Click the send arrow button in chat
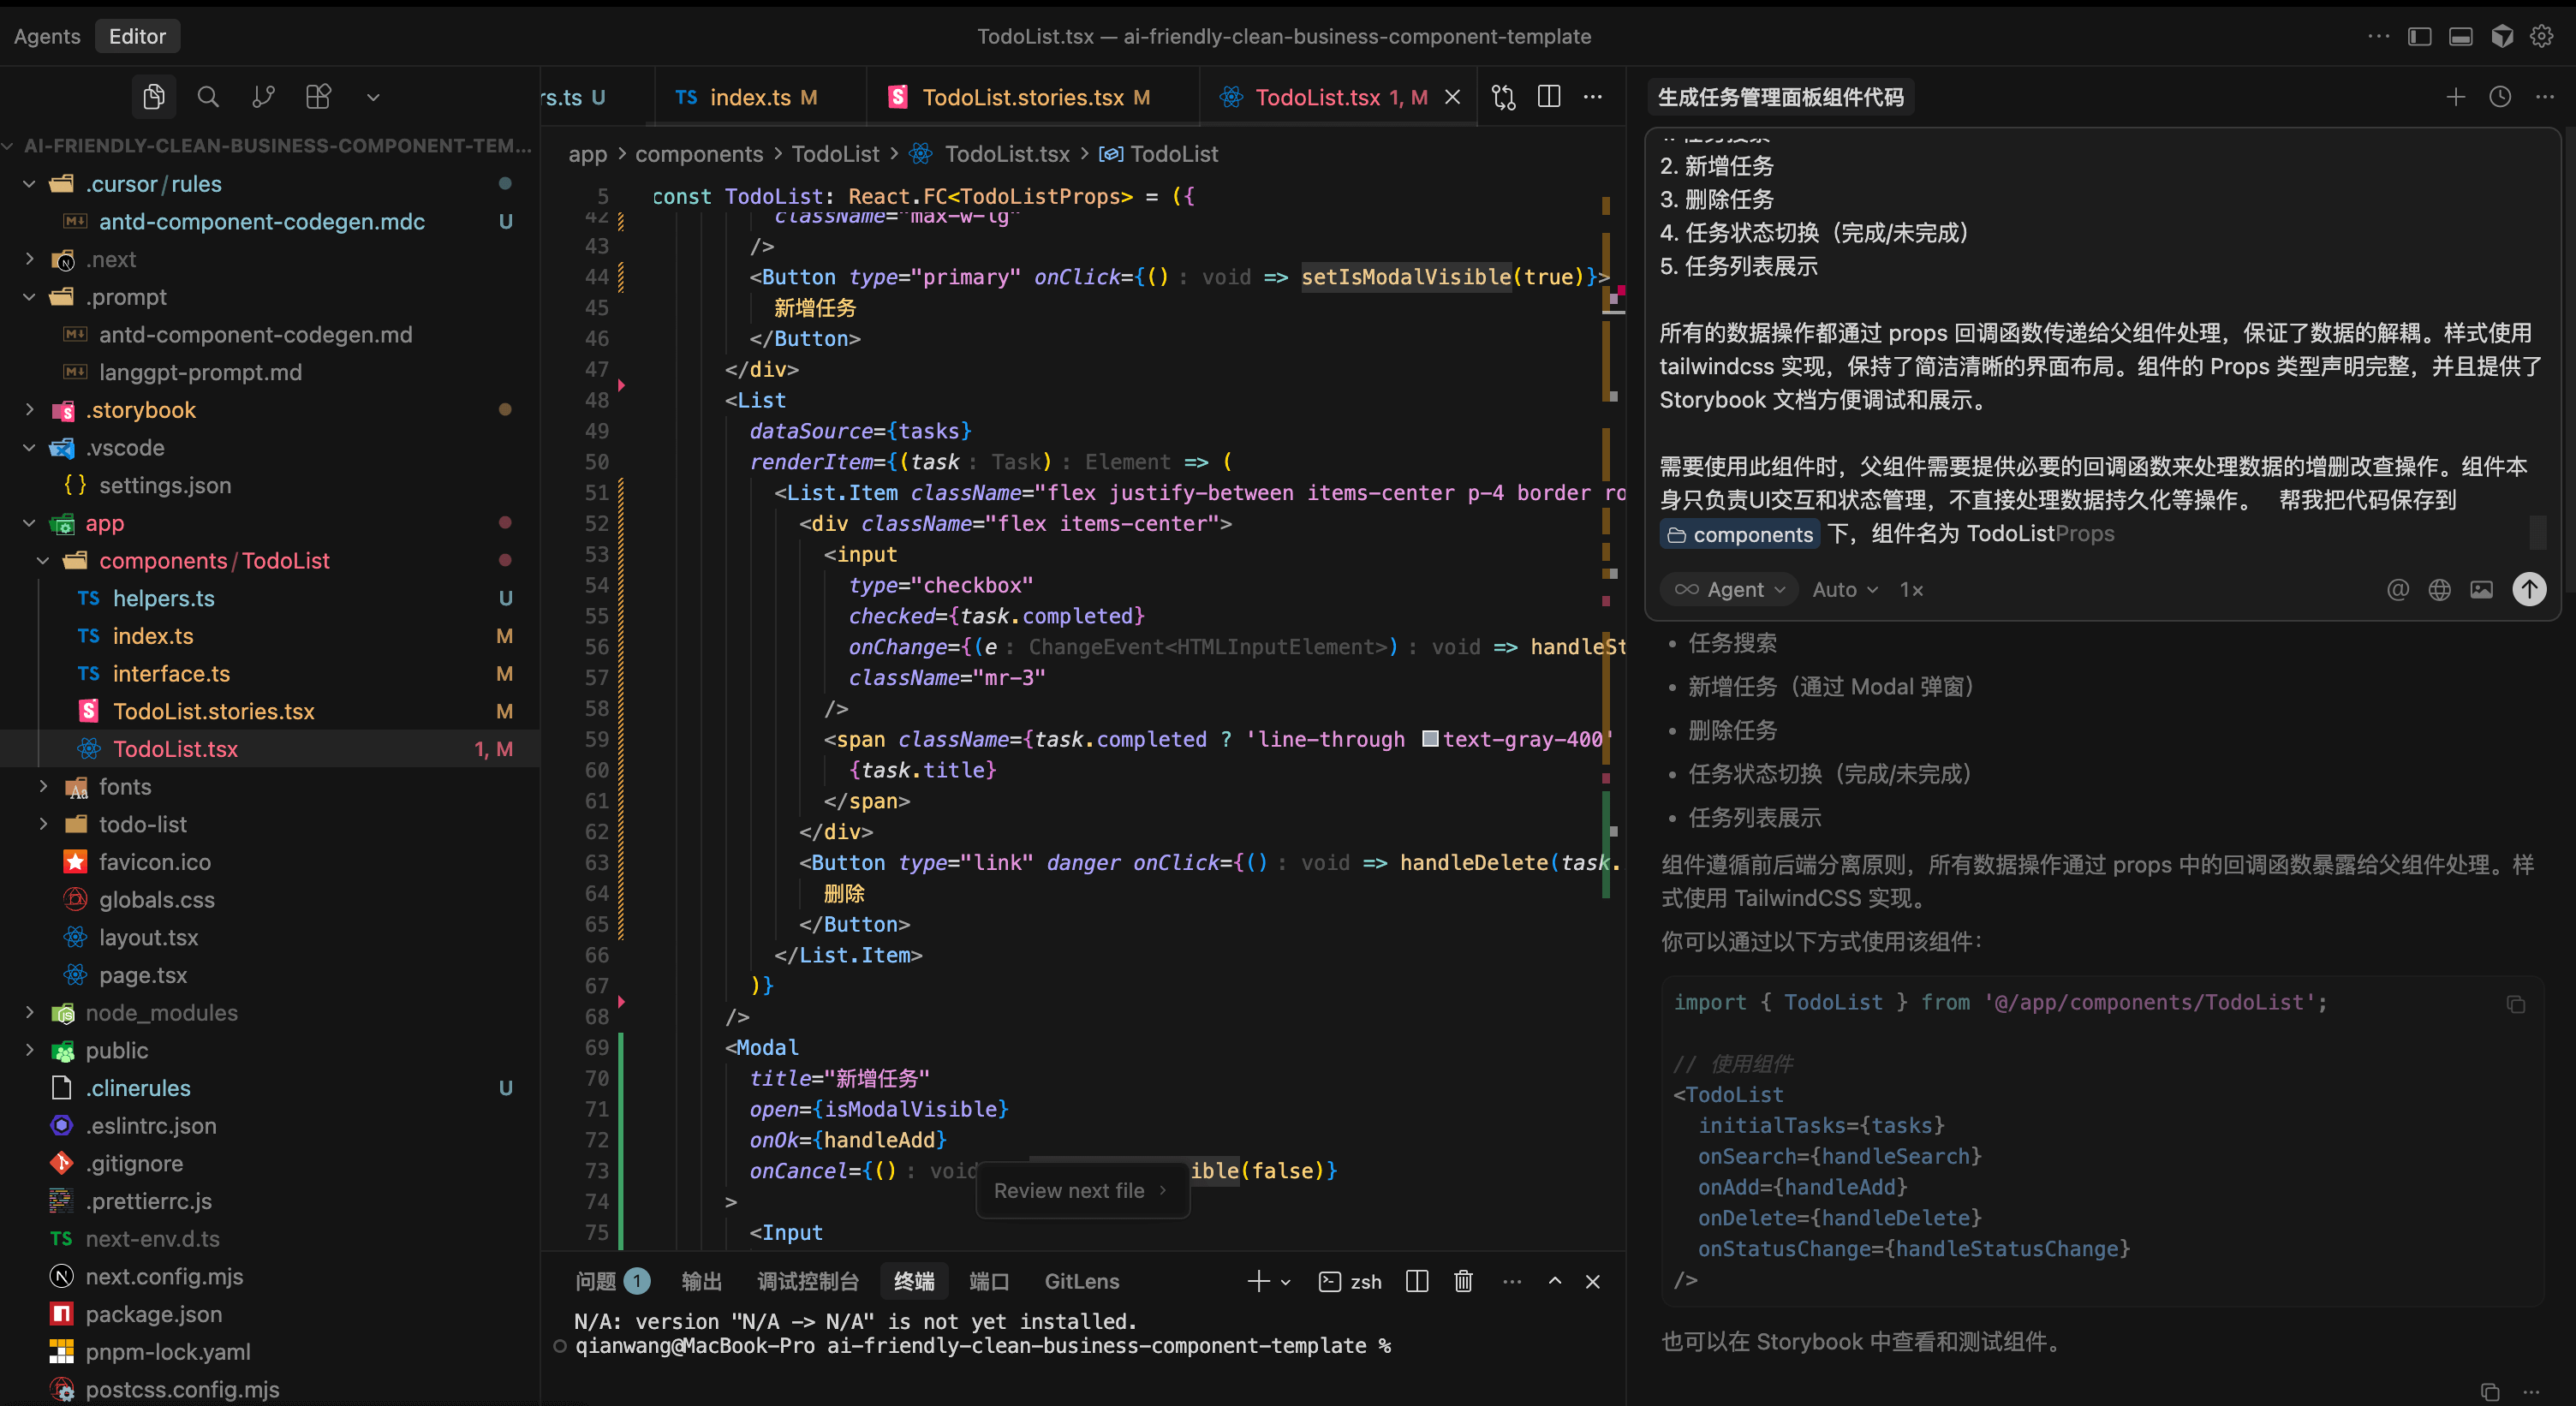The image size is (2576, 1406). pos(2529,589)
